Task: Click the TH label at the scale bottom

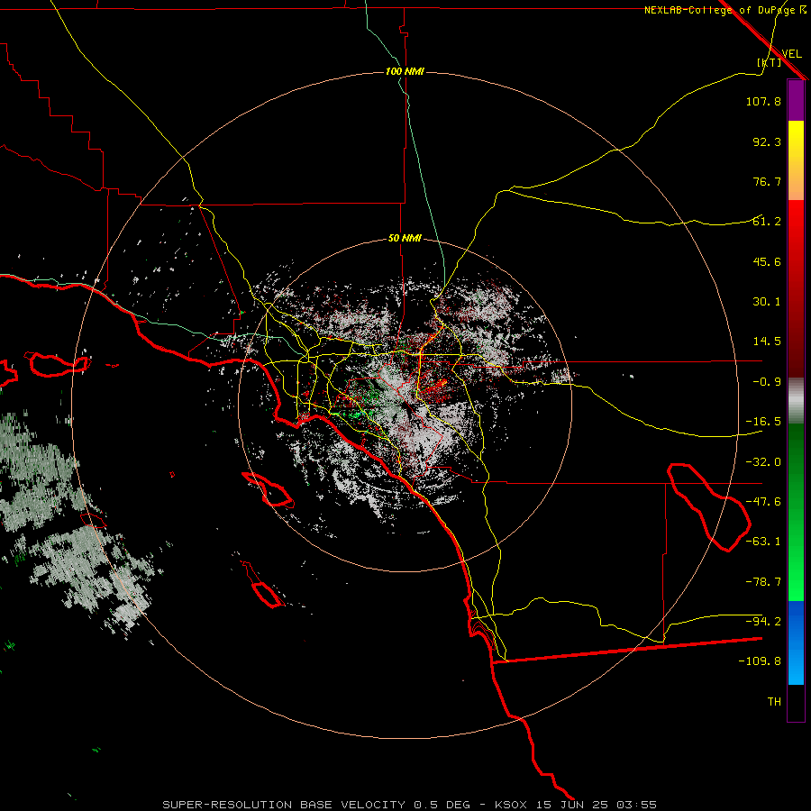Action: click(x=774, y=702)
